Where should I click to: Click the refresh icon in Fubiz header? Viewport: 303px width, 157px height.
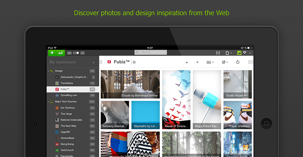[238, 62]
